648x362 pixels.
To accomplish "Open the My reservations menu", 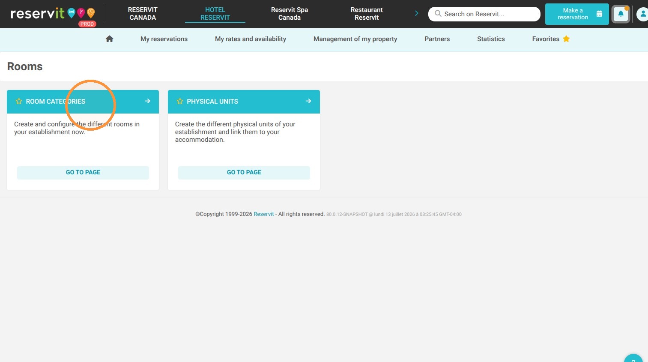I will [x=164, y=39].
